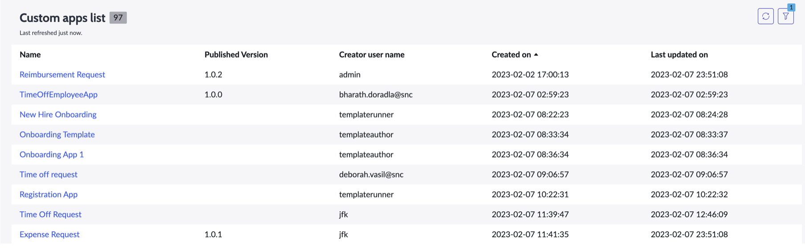Click creator 'admin' cell
805x248 pixels.
click(350, 74)
